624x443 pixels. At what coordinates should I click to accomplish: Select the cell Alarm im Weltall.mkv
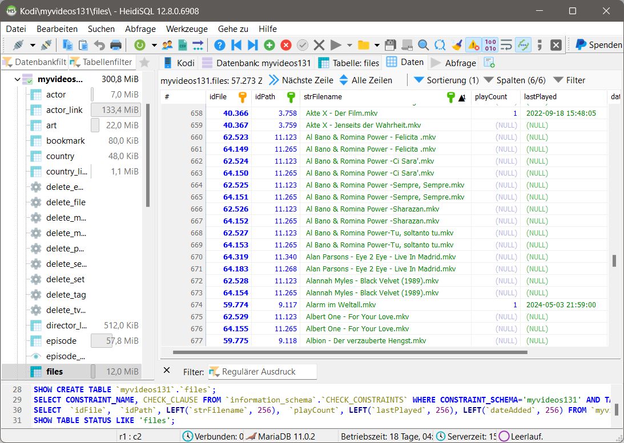point(385,304)
